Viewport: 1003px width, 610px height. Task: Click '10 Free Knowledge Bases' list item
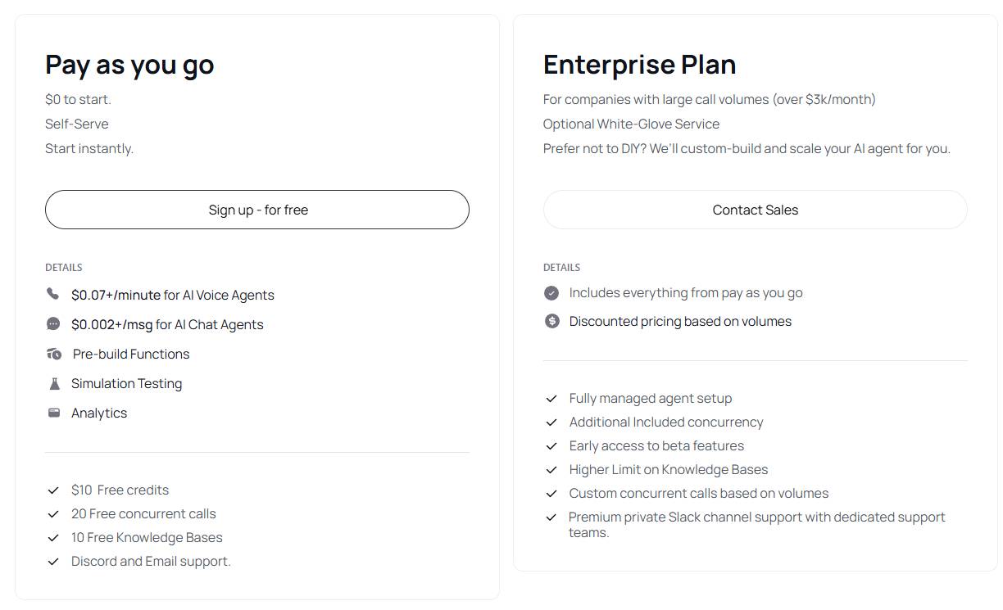click(x=146, y=537)
